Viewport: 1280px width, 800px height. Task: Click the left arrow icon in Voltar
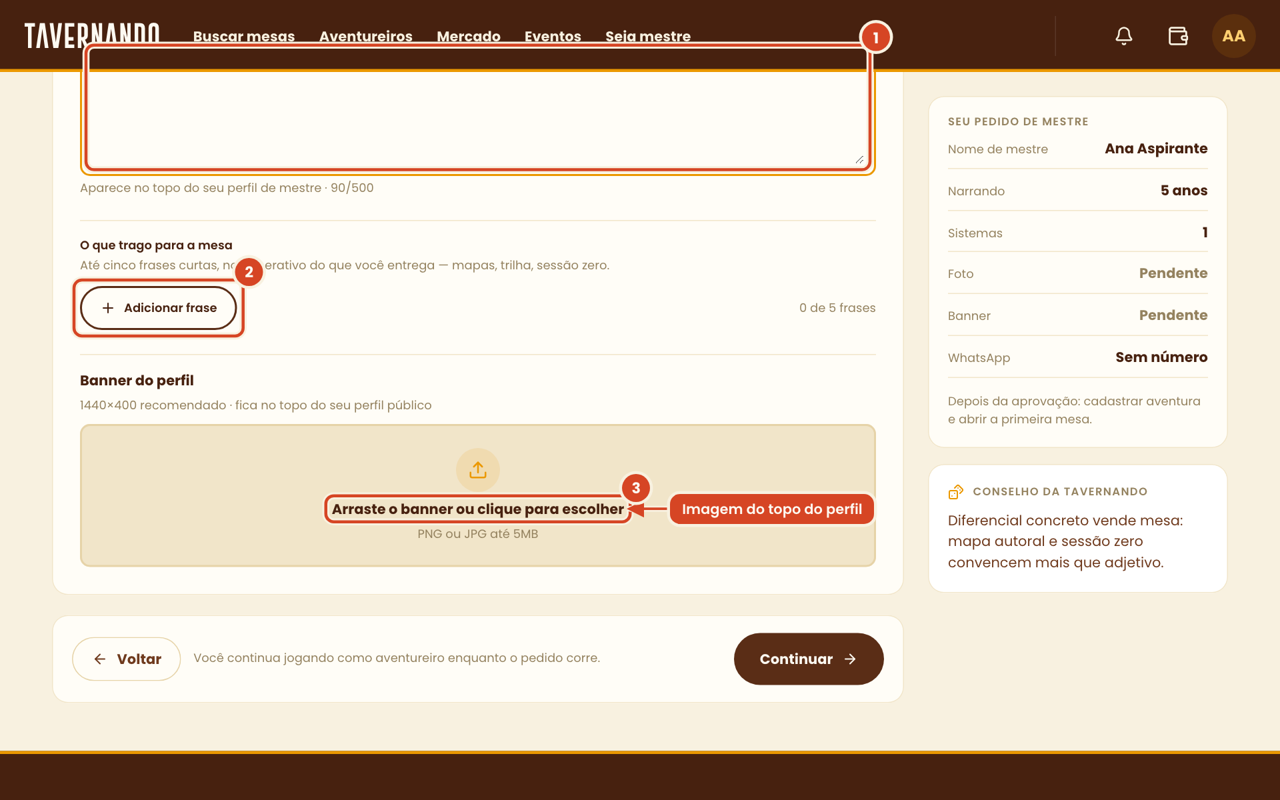(x=100, y=659)
